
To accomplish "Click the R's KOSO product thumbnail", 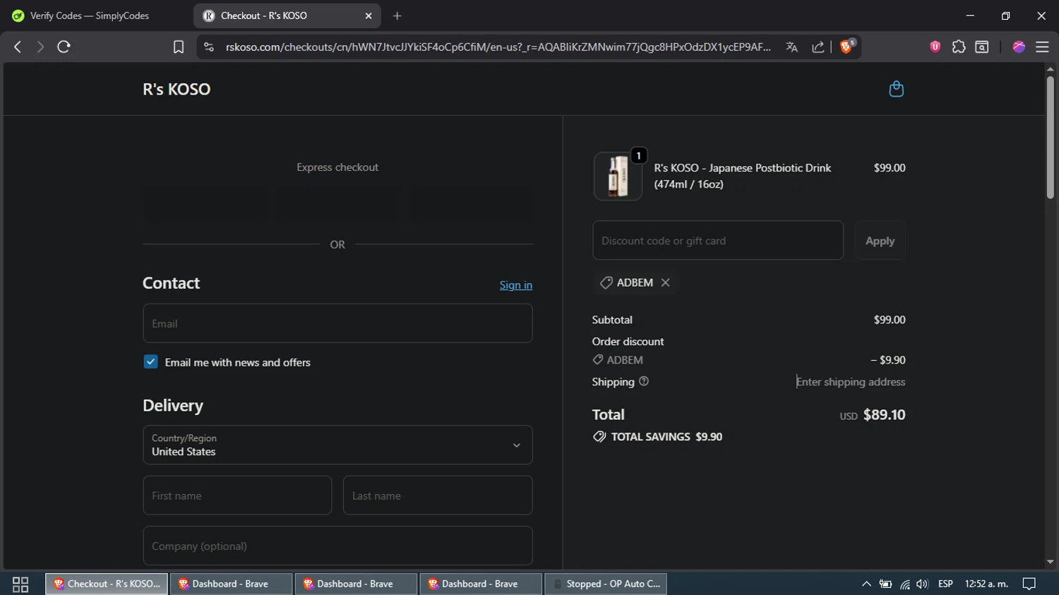I will coord(618,176).
